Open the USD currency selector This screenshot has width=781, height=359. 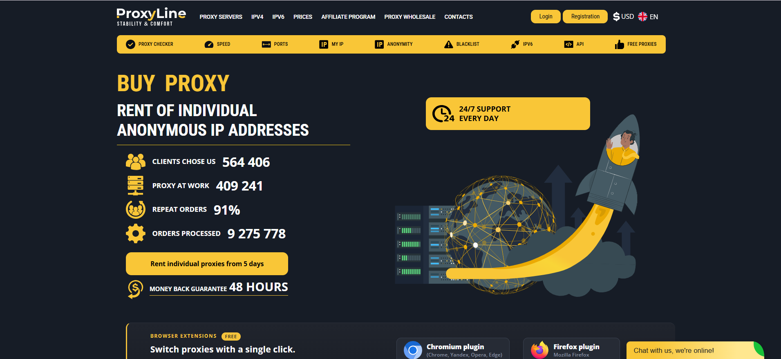tap(624, 16)
